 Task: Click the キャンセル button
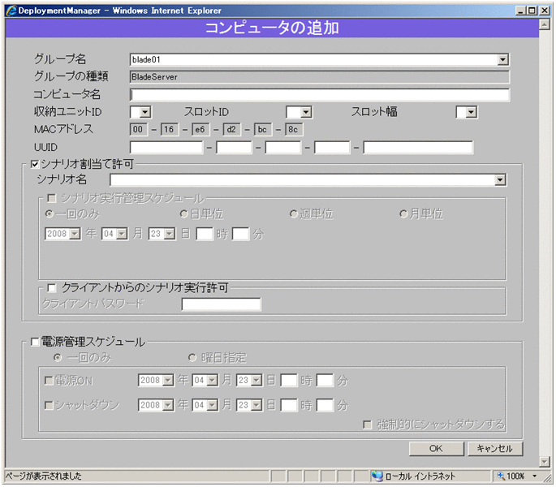coord(495,449)
